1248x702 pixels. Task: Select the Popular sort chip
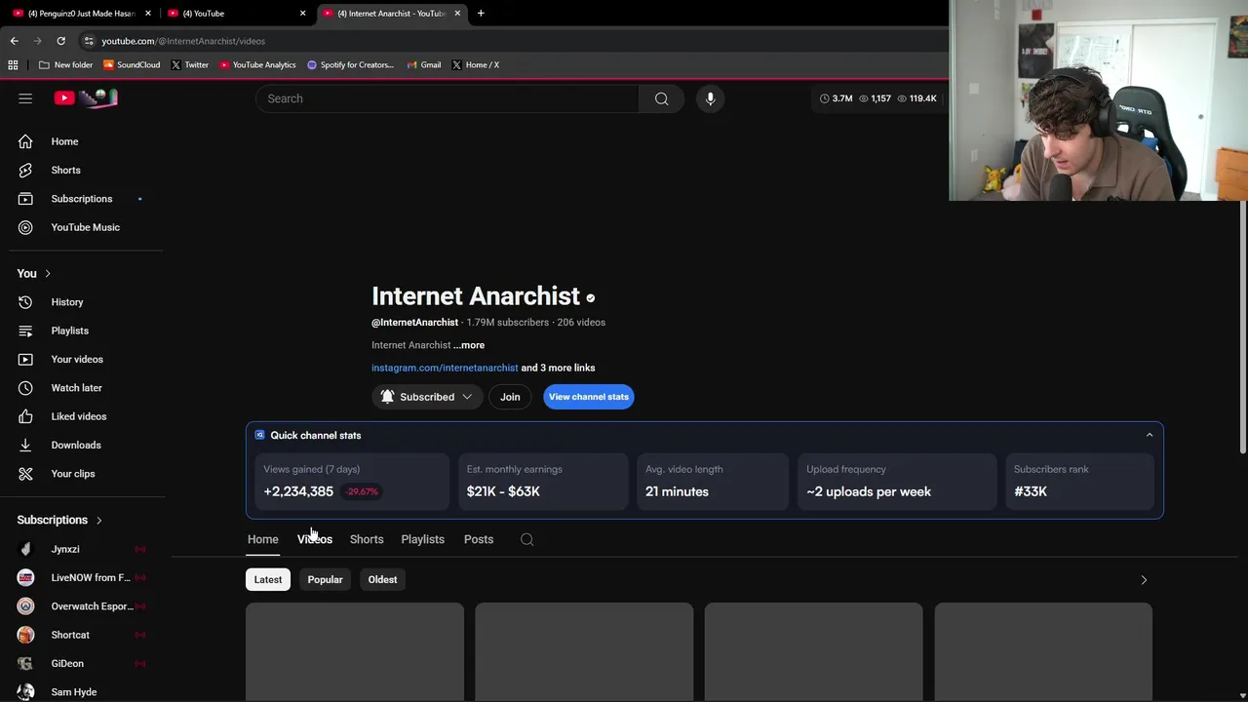(325, 579)
